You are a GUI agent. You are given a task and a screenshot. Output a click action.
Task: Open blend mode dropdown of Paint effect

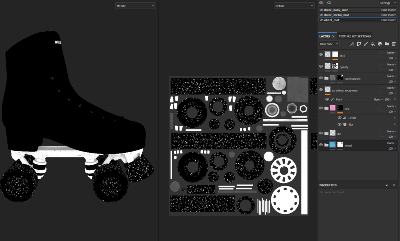click(379, 100)
